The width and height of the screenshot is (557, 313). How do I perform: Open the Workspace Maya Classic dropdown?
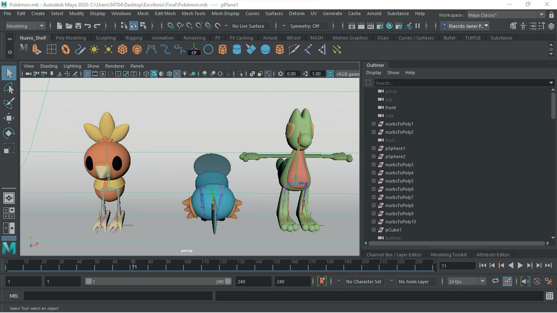point(506,15)
